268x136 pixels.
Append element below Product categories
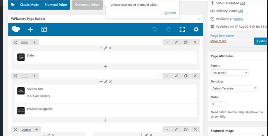(x=106, y=120)
